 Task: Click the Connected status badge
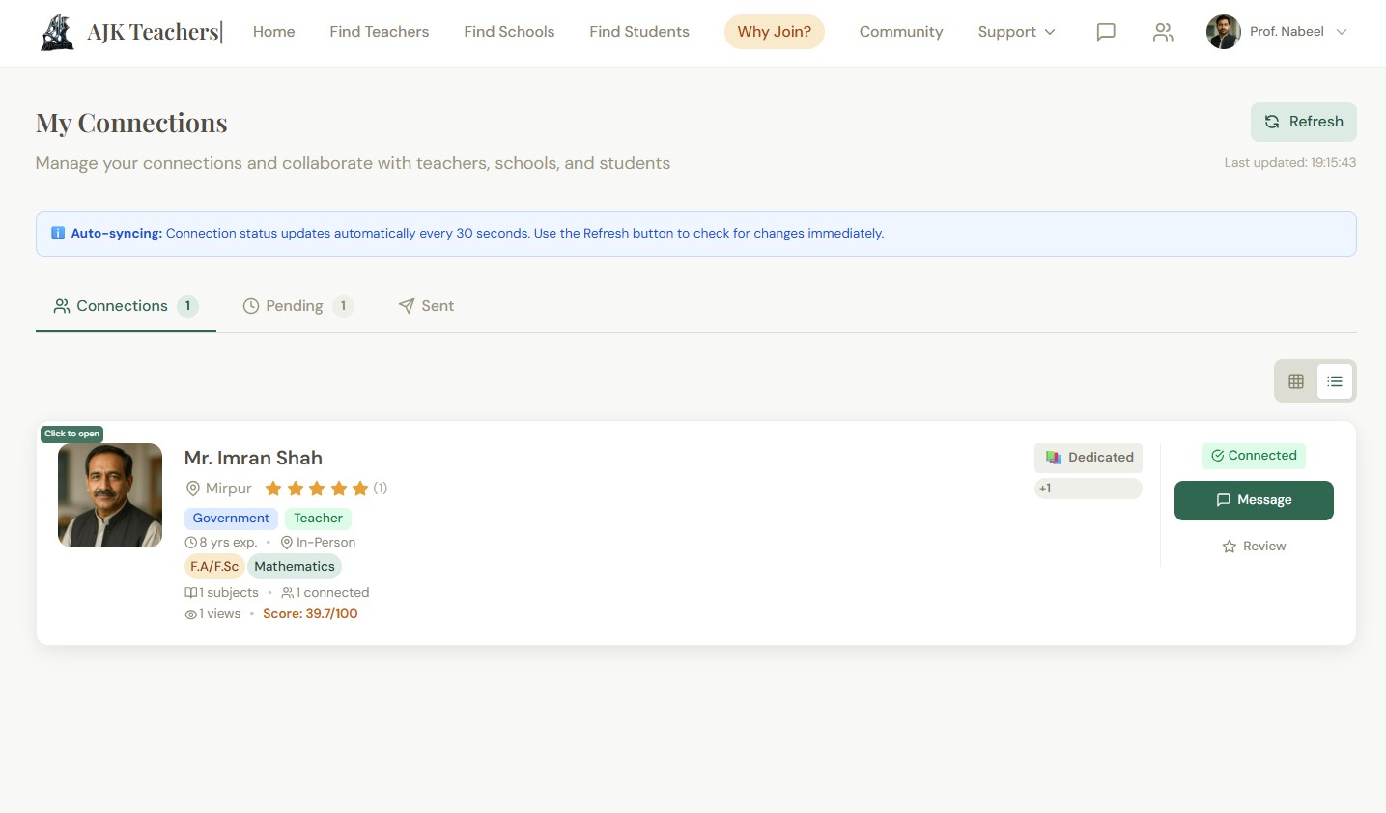click(1254, 456)
